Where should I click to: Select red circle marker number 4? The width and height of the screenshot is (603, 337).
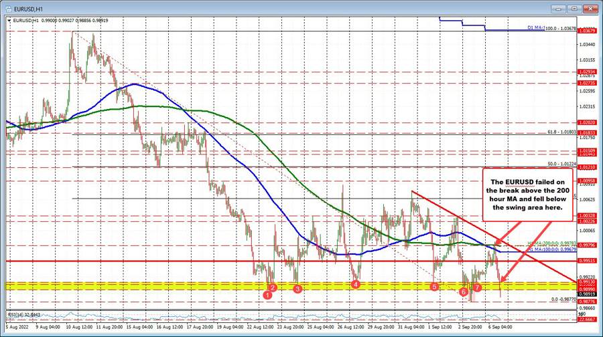click(x=355, y=284)
